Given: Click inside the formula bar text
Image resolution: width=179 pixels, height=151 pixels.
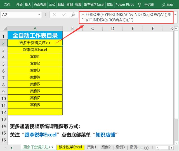Looking at the screenshot, I should coord(126,17).
